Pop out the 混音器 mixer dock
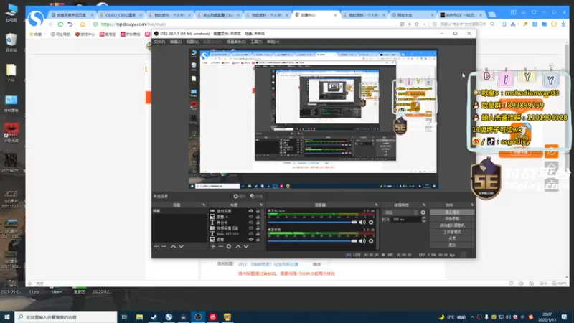 tap(376, 205)
